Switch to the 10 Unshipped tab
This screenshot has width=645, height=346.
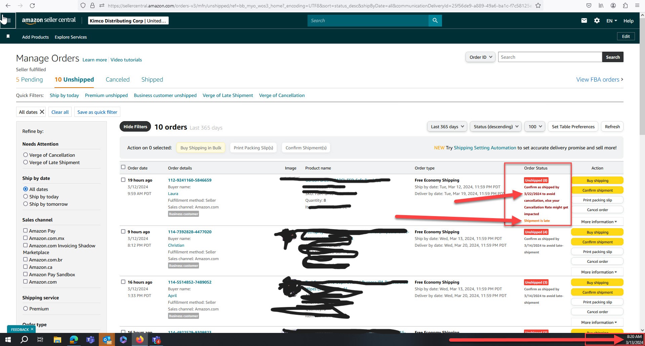click(x=74, y=80)
